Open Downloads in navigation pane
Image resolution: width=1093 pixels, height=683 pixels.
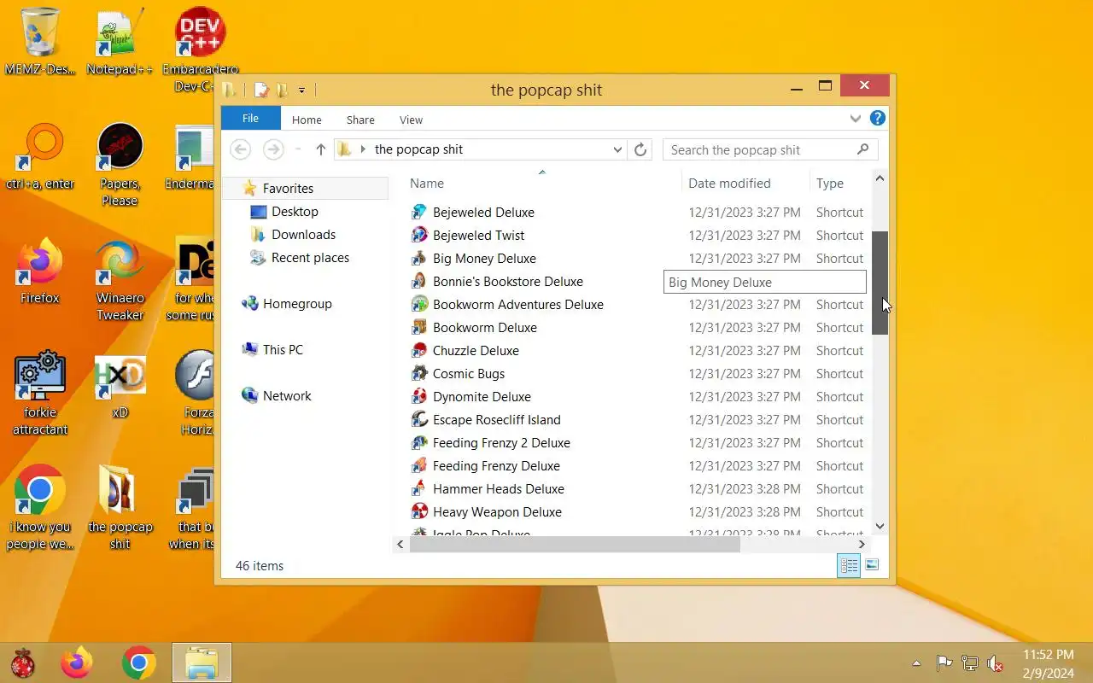tap(303, 234)
